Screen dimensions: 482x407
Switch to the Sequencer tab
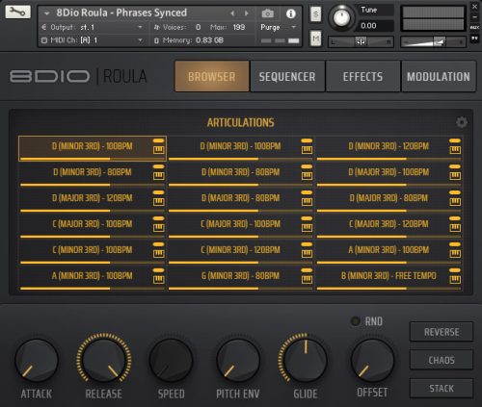tap(287, 77)
